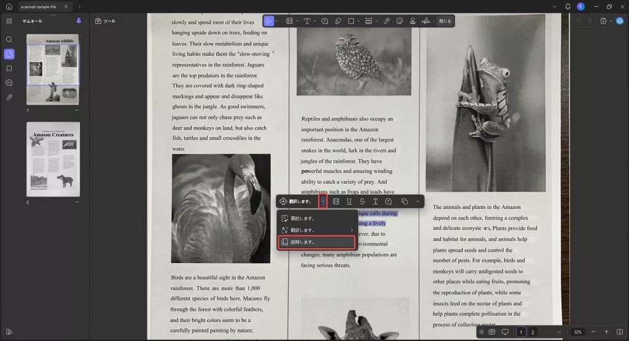Zoom in with plus button

(606, 332)
